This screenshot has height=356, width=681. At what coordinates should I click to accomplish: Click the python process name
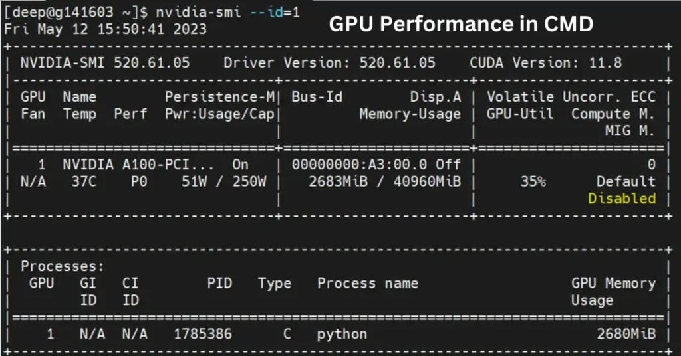(342, 334)
